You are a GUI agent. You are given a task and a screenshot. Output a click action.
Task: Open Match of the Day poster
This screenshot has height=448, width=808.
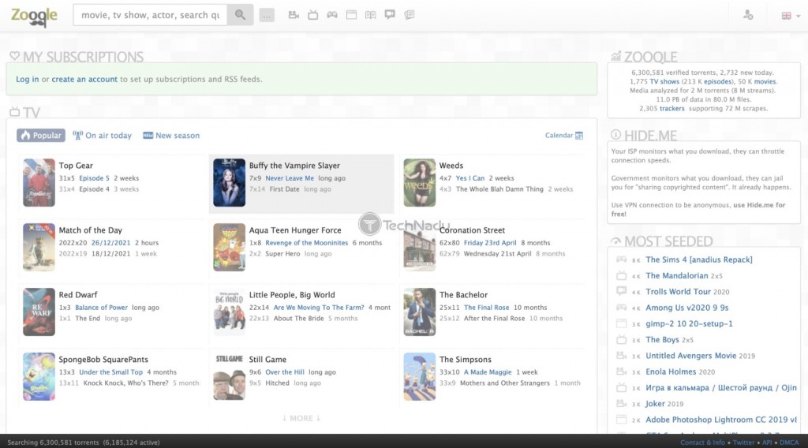[x=39, y=247]
